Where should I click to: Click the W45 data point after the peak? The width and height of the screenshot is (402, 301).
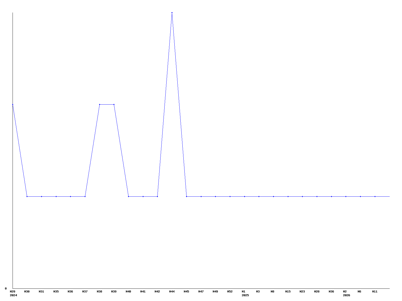click(186, 196)
